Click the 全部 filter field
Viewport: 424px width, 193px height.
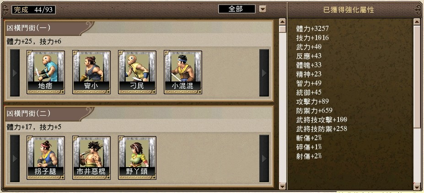pos(237,9)
